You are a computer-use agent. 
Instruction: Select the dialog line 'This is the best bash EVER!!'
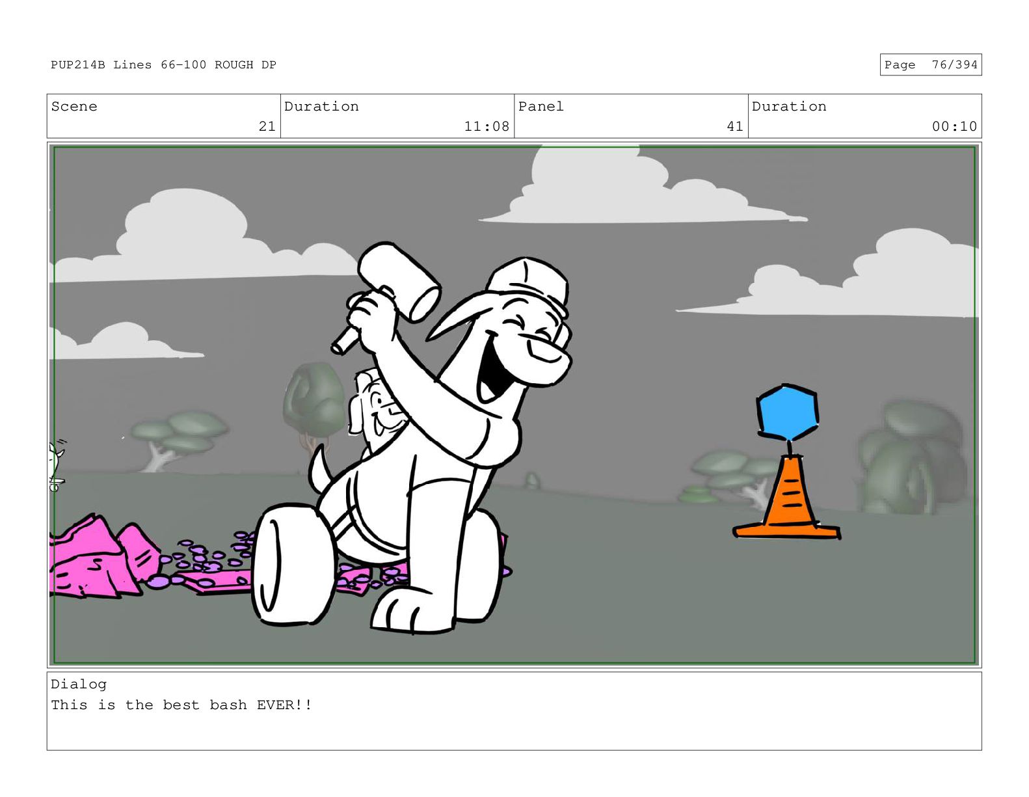181,705
